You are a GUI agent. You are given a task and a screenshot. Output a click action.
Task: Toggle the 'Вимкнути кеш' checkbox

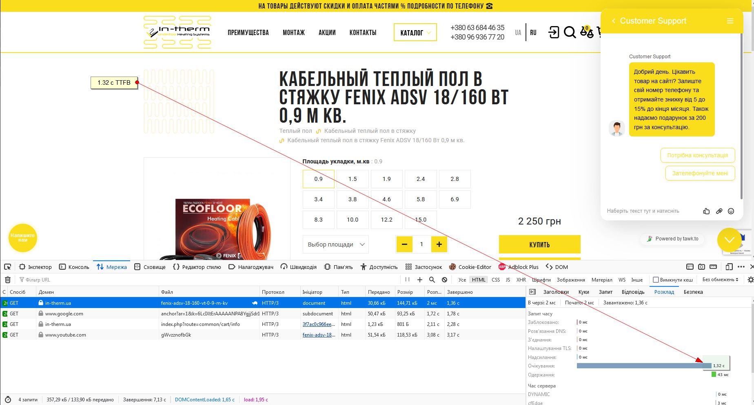tap(656, 280)
